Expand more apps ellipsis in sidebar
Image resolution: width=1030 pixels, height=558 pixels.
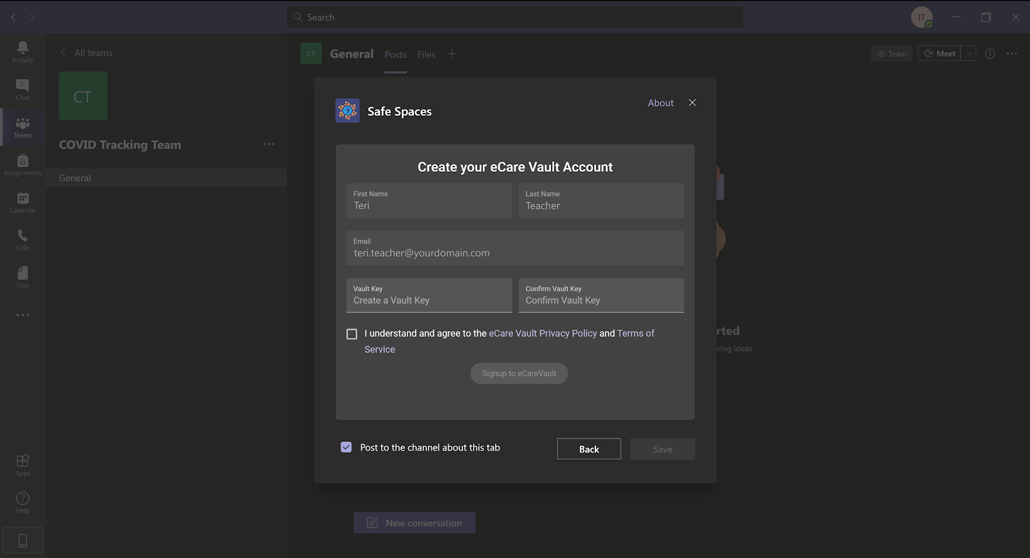pyautogui.click(x=23, y=315)
